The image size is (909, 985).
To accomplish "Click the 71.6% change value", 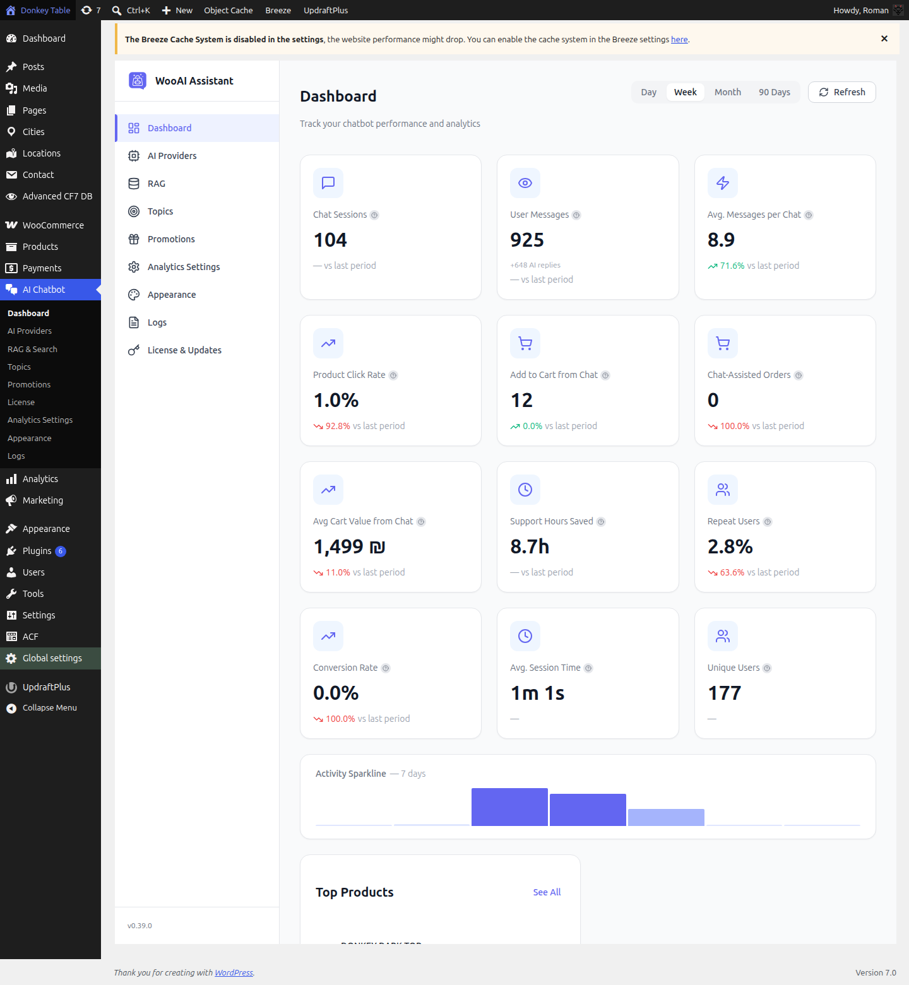I will tap(732, 266).
